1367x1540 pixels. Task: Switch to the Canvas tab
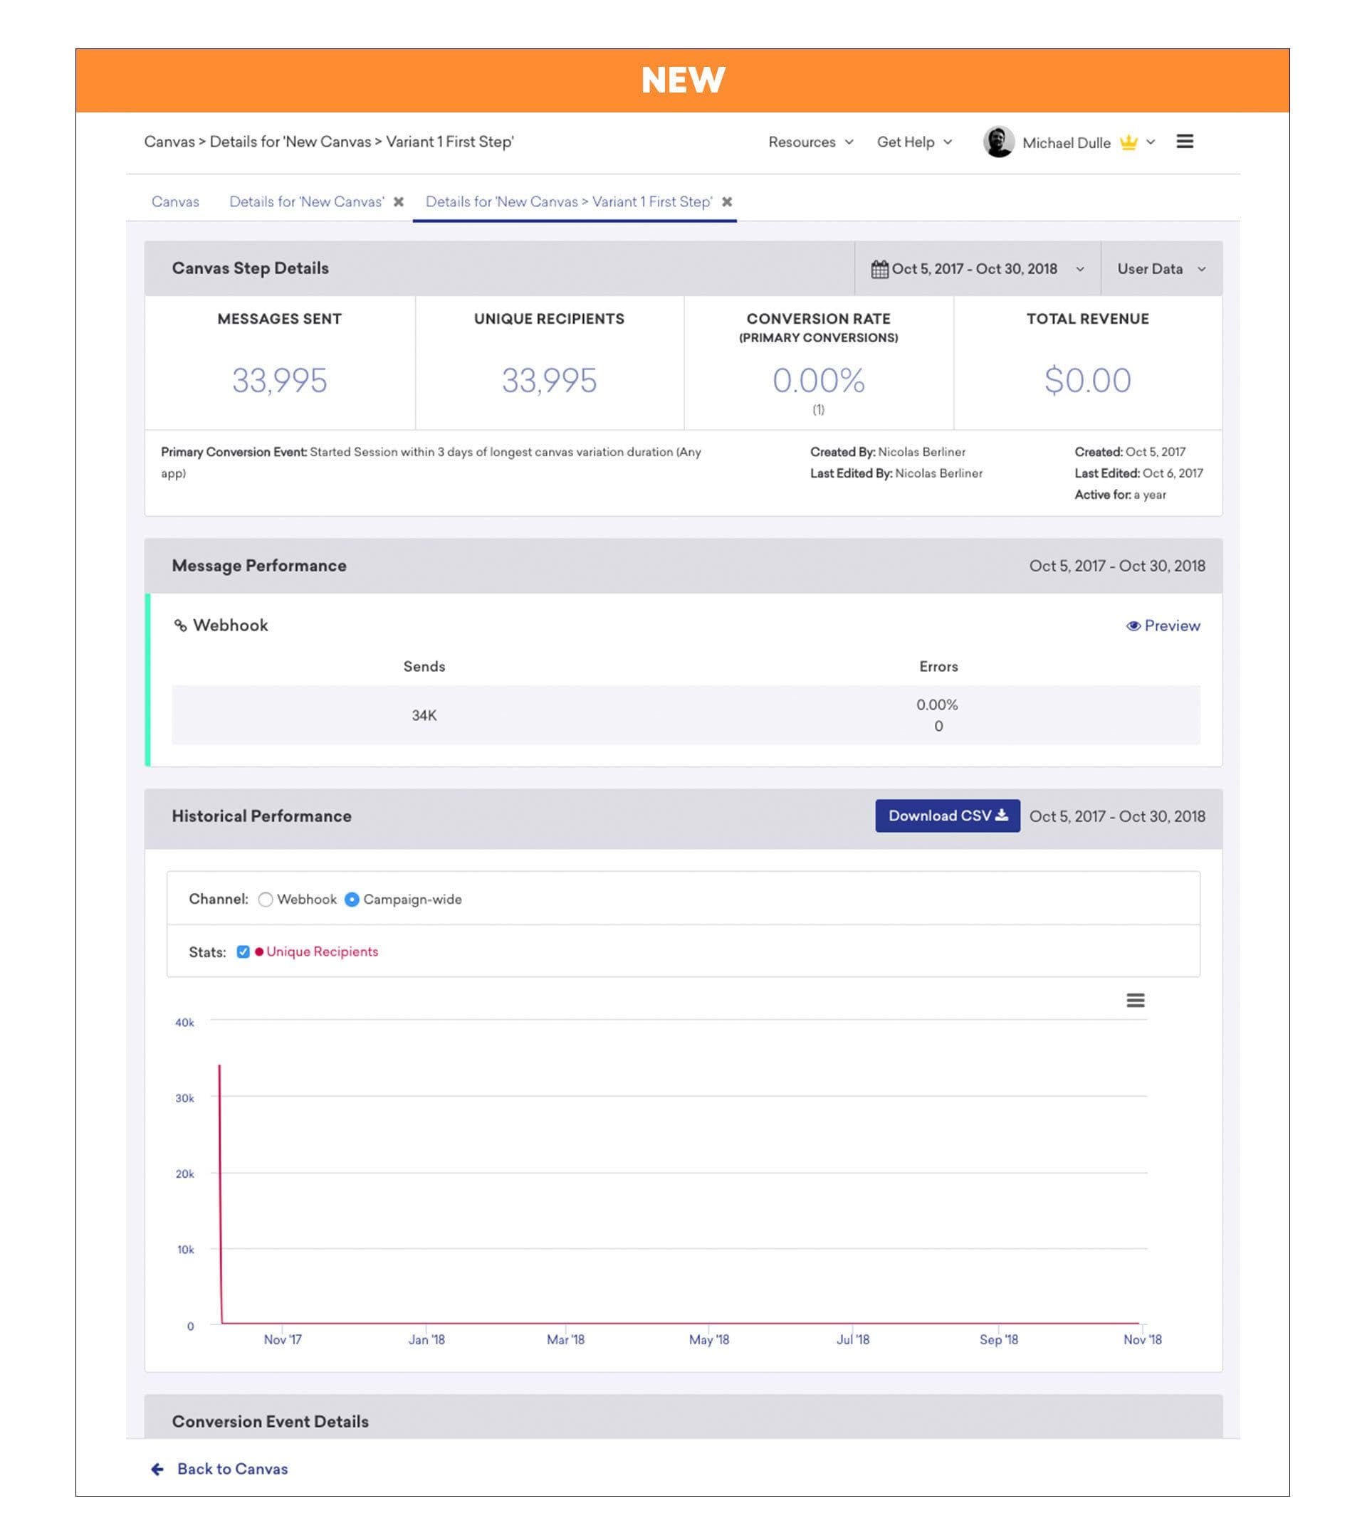[175, 202]
